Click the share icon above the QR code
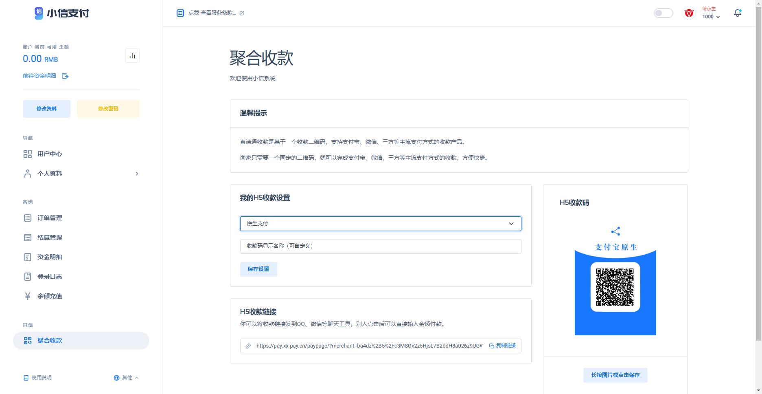 [x=615, y=231]
